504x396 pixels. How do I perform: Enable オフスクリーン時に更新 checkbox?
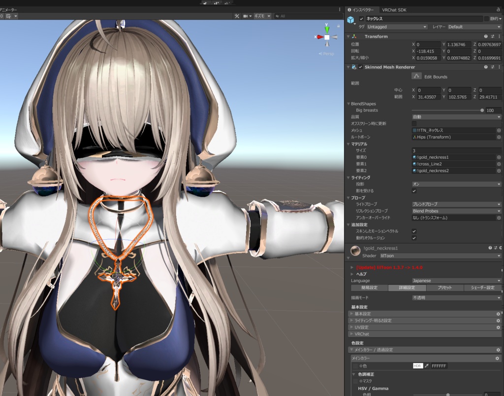414,124
